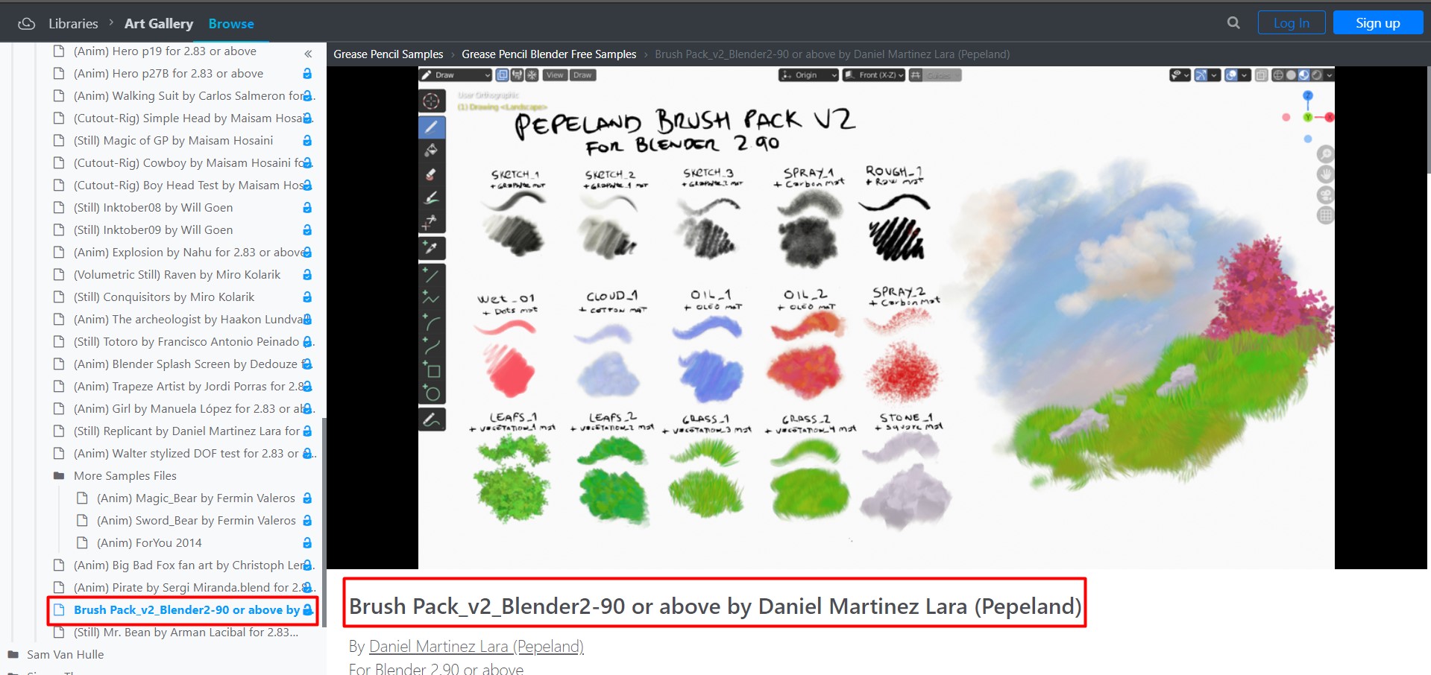Toggle the viewport gizmos button

[x=1201, y=75]
